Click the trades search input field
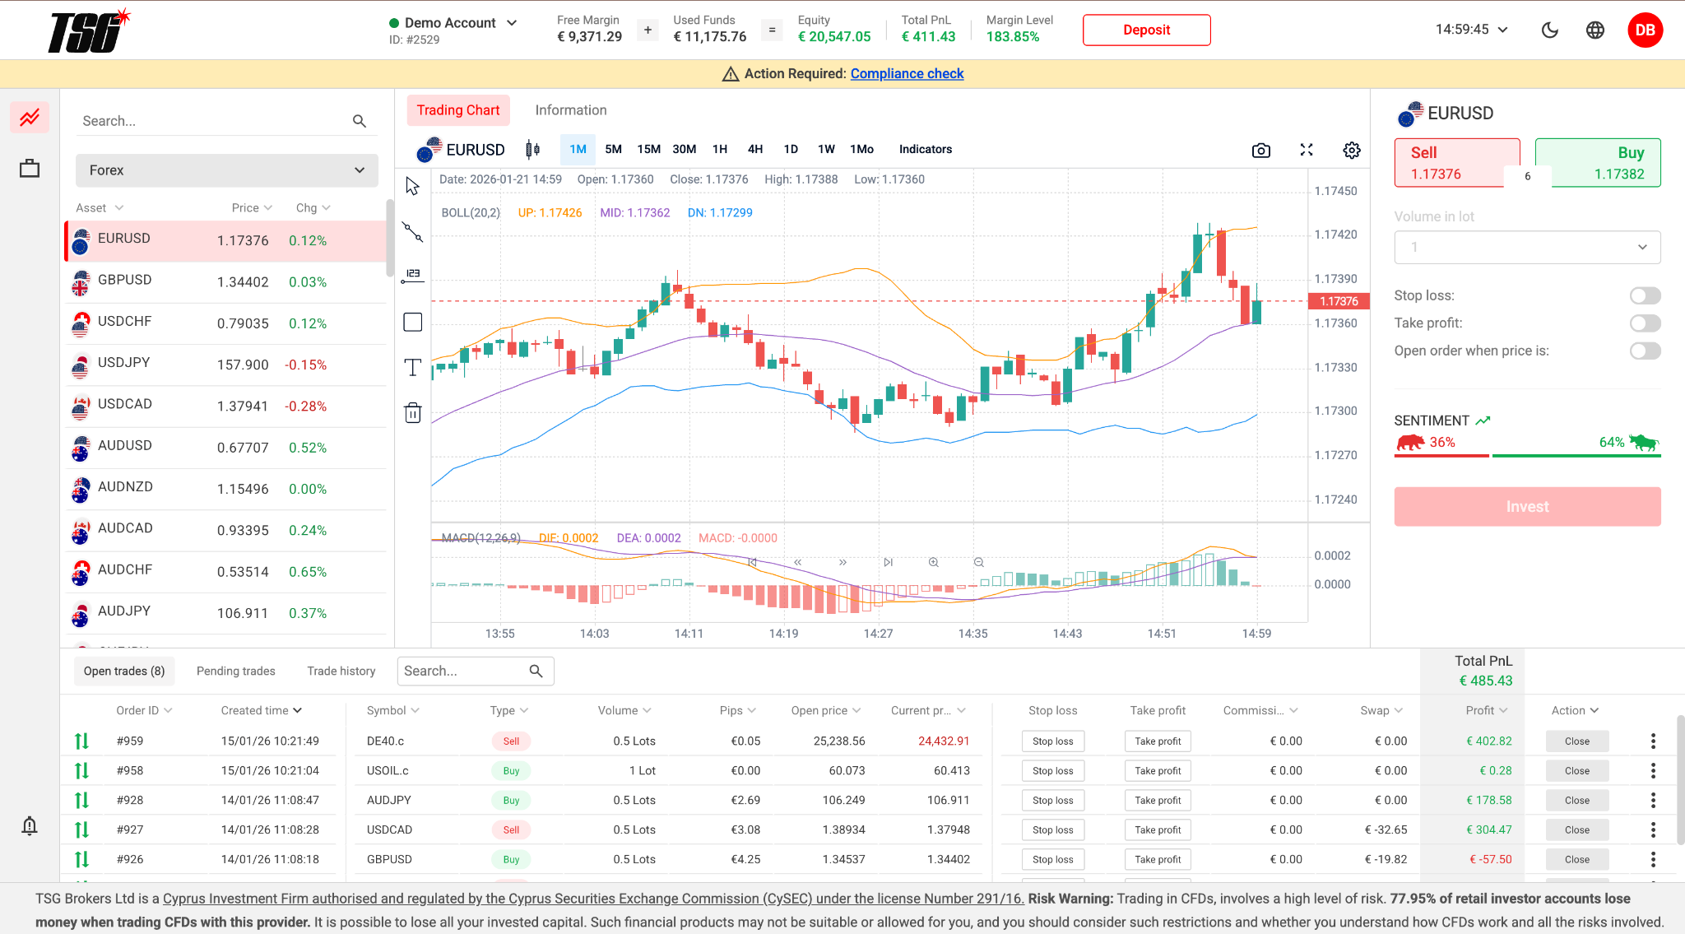The image size is (1685, 934). point(476,671)
